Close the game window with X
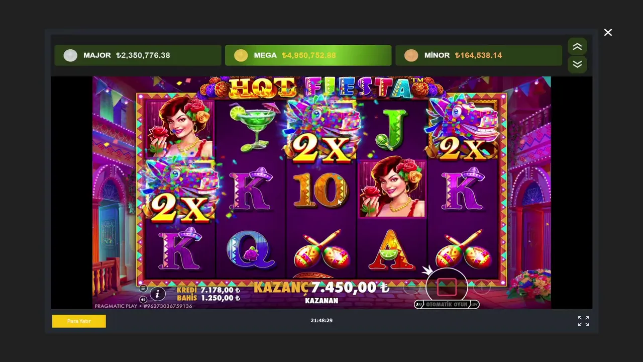This screenshot has width=643, height=362. point(608,33)
